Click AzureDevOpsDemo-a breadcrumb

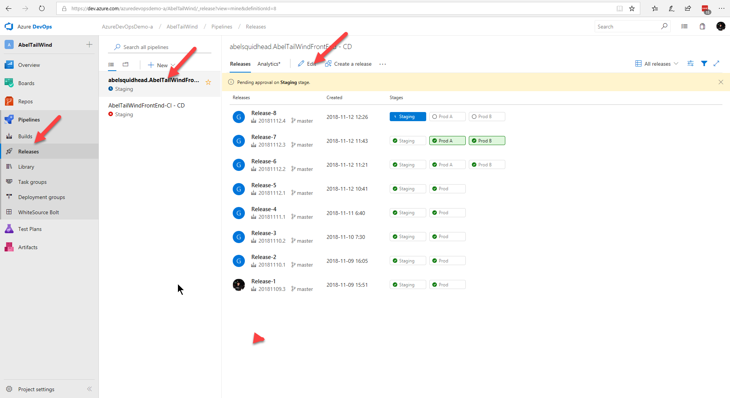pos(127,27)
